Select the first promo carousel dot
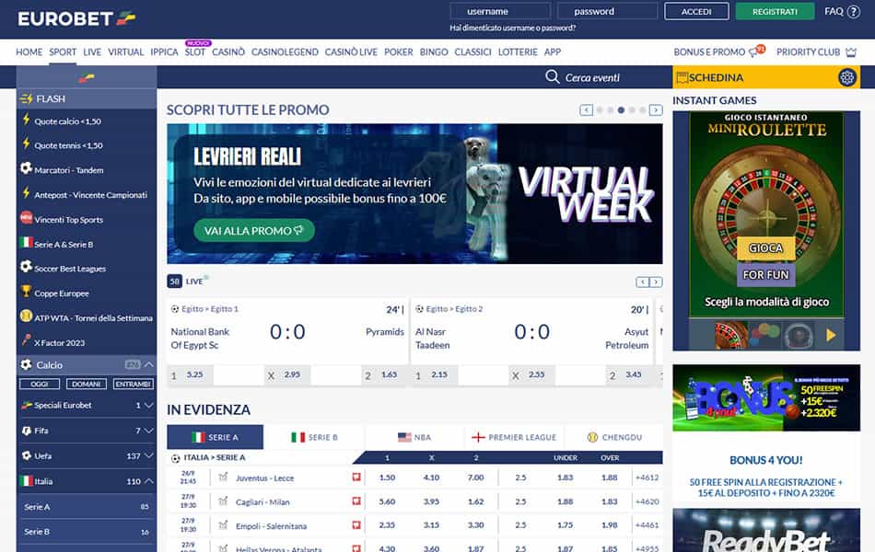The width and height of the screenshot is (875, 552). coord(600,110)
